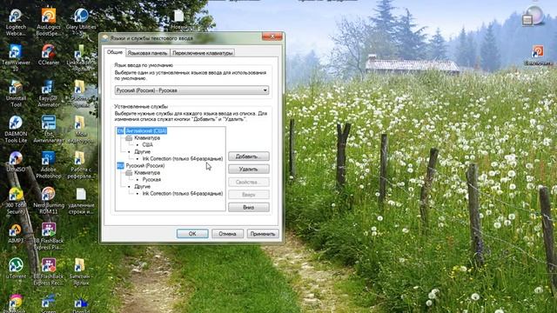Select the UltraISO desktop icon
This screenshot has height=313, width=557.
[16, 162]
